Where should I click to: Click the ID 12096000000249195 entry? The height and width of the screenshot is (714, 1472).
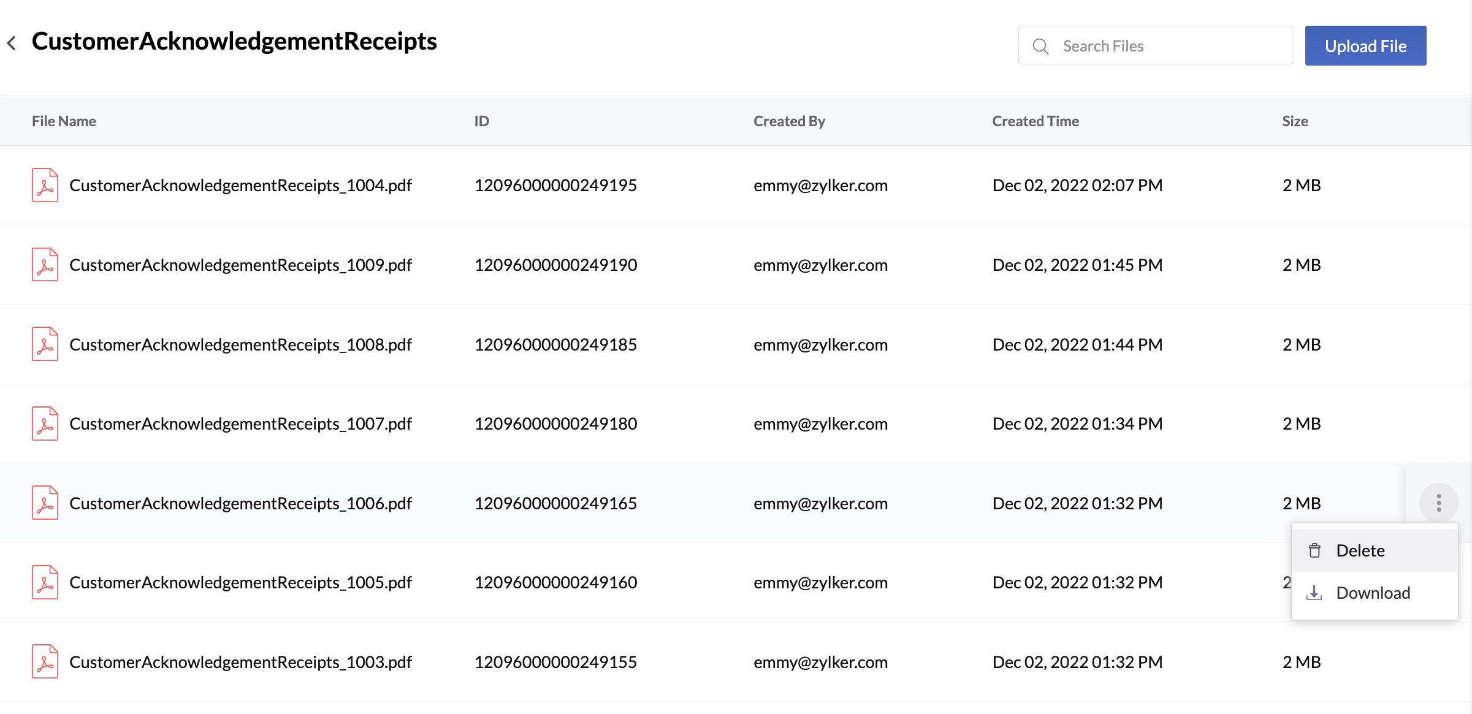555,185
